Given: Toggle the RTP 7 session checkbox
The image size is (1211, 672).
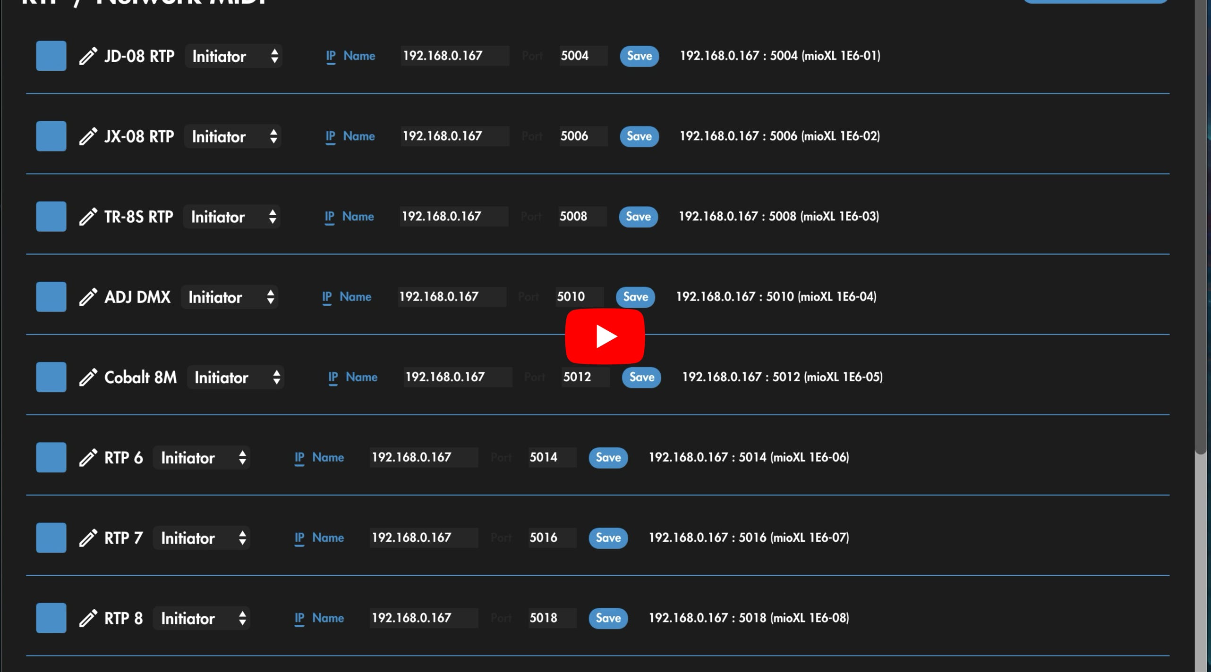Looking at the screenshot, I should point(51,537).
